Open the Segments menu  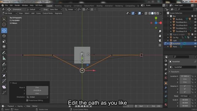coord(58,13)
